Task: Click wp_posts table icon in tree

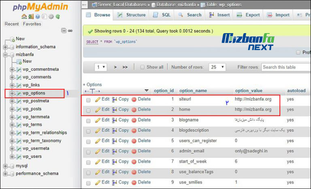Action: 19,109
